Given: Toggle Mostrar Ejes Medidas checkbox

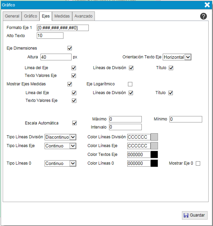Looking at the screenshot, I should coord(70,84).
